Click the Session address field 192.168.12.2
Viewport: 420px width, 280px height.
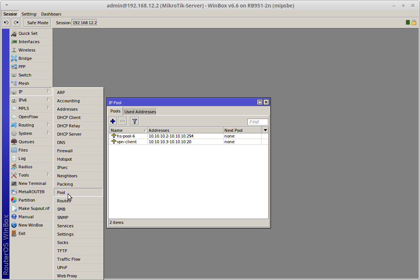85,23
